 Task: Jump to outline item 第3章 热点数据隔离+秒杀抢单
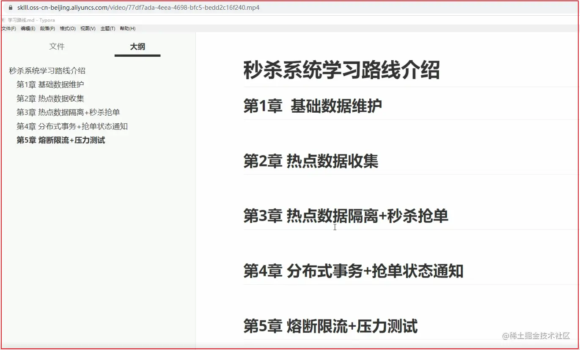68,113
